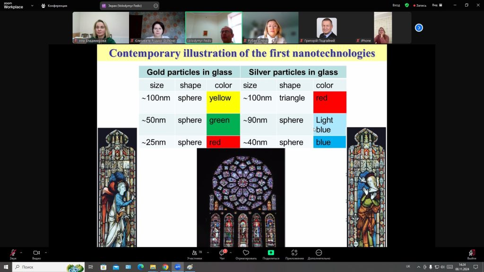Click the volume icon in the system tray

442,267
